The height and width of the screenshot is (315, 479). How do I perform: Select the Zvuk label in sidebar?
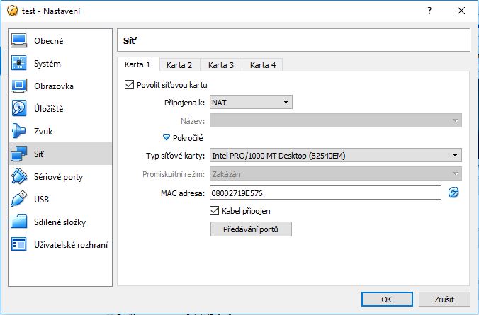pos(43,131)
